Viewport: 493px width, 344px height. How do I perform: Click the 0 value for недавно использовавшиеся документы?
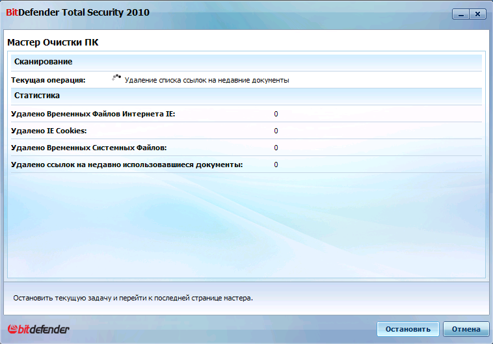(276, 165)
